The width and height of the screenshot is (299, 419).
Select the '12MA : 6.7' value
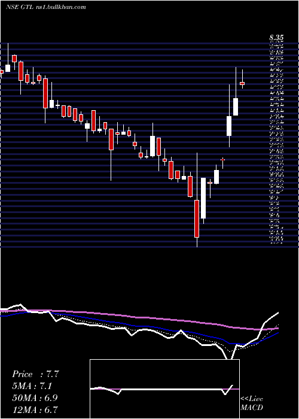coord(35,409)
